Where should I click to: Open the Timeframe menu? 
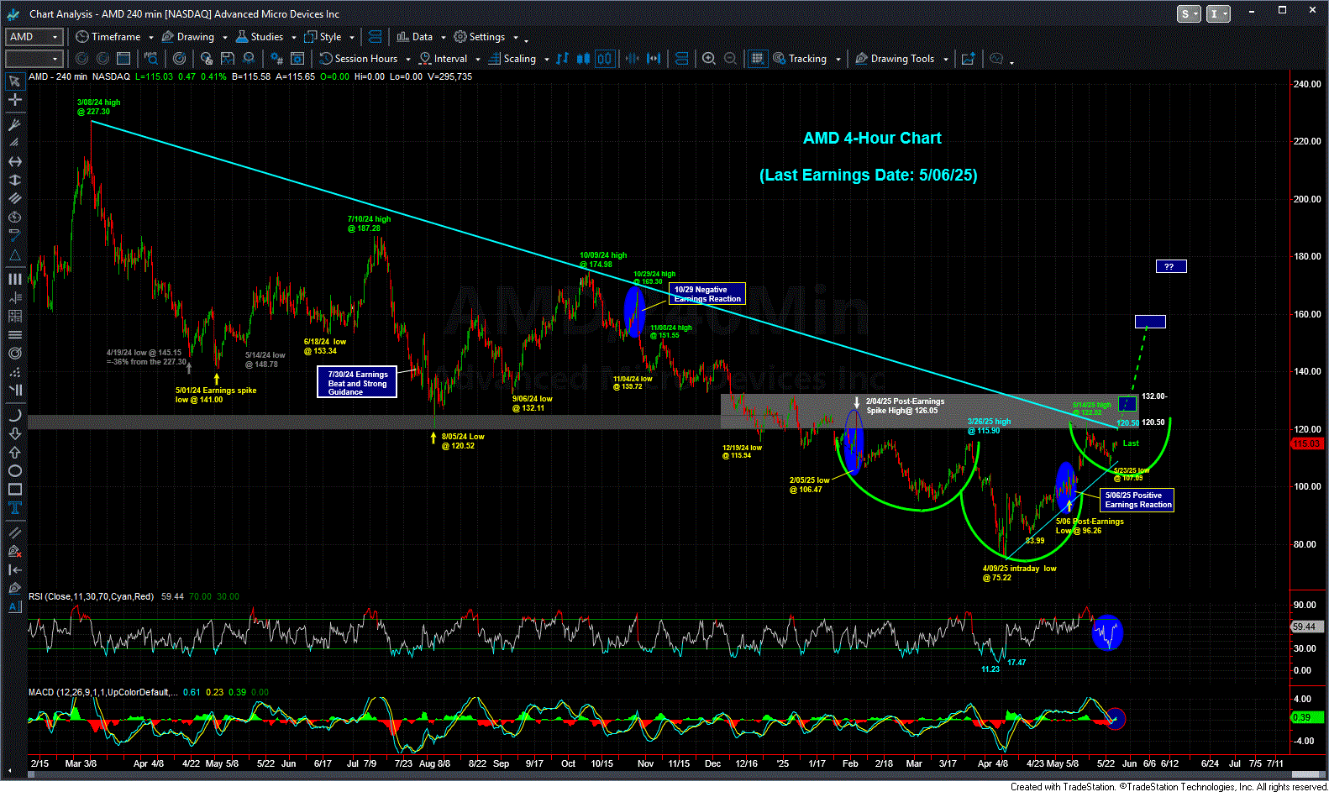pyautogui.click(x=108, y=36)
